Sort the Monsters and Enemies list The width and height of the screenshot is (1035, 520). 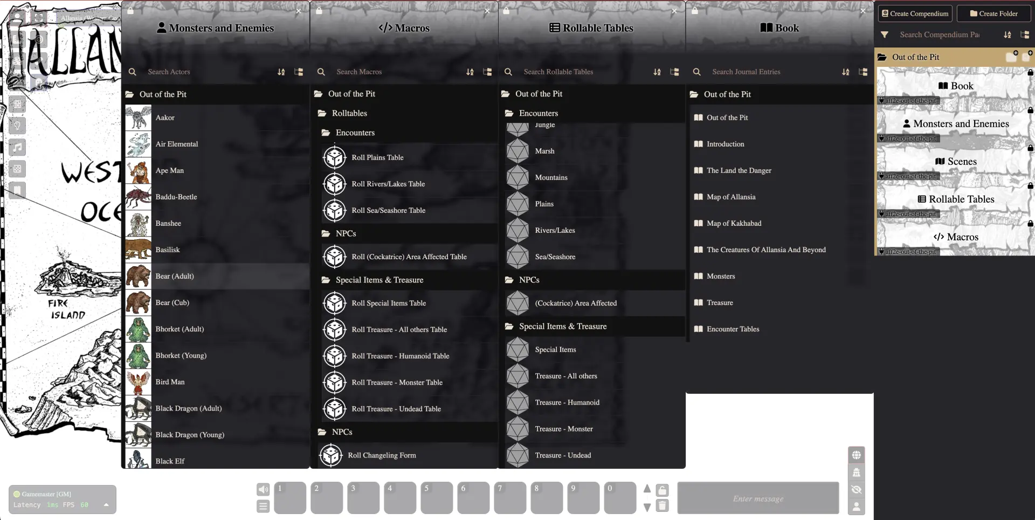point(281,72)
